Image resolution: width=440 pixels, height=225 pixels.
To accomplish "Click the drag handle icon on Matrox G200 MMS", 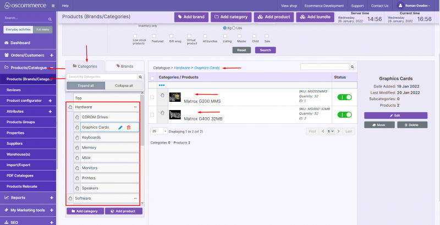I will click(162, 96).
